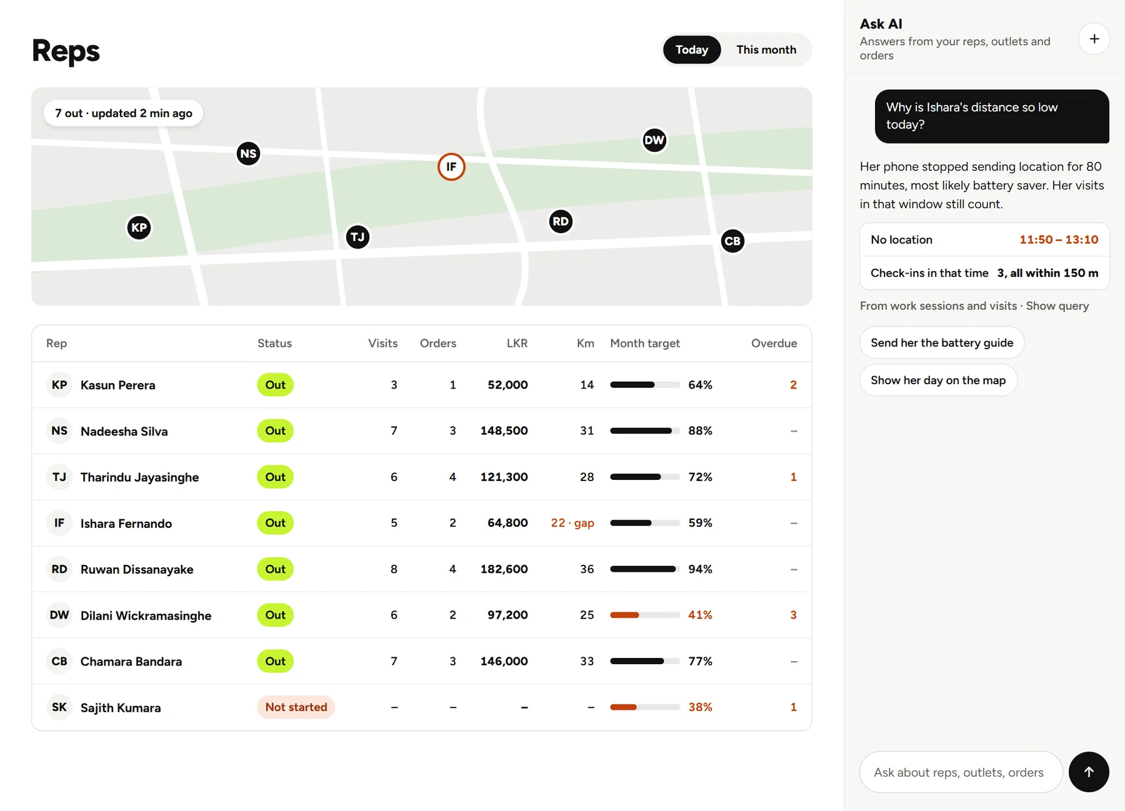The width and height of the screenshot is (1125, 811).
Task: Click Nadeesha Silva's 88% month target bar
Action: pos(645,431)
